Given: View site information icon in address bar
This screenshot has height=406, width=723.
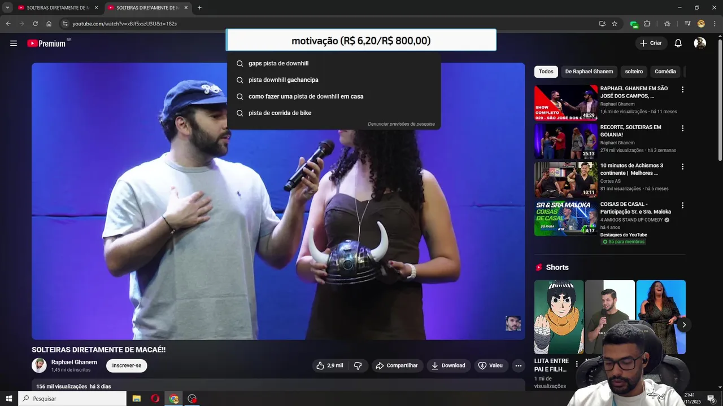Looking at the screenshot, I should click(65, 24).
